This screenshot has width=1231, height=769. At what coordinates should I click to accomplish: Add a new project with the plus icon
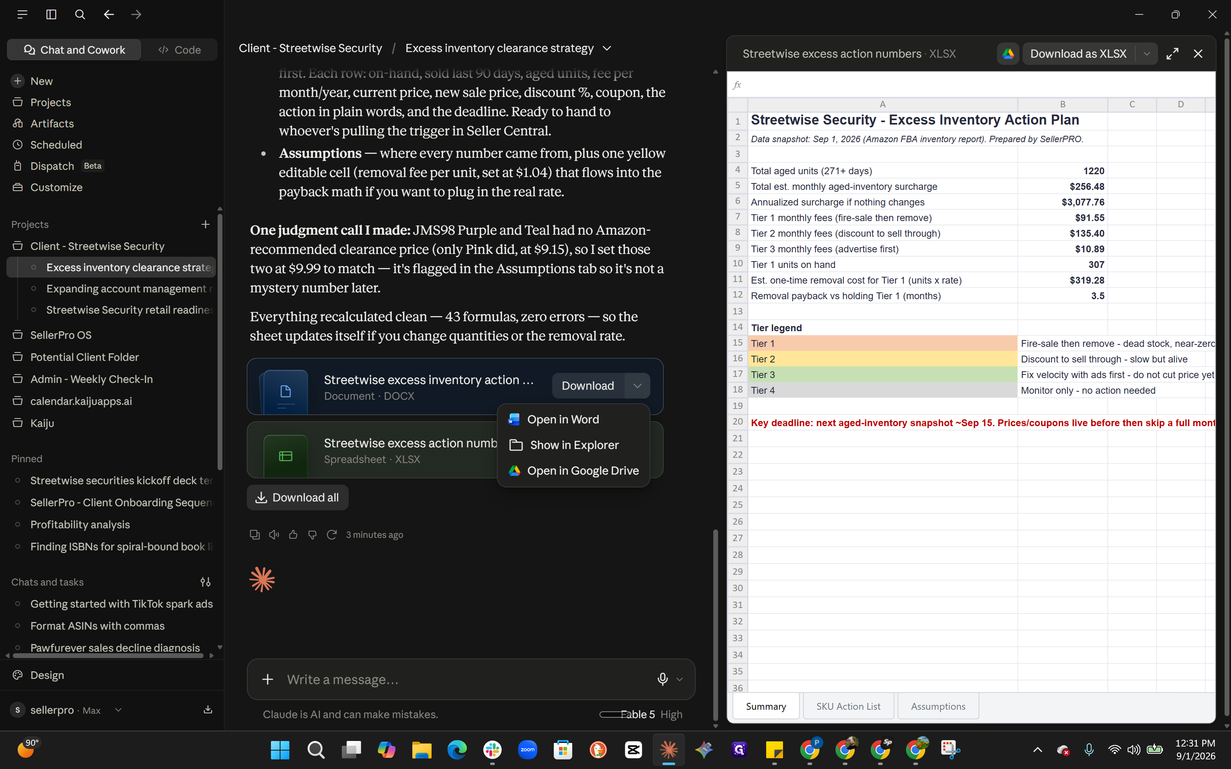(x=206, y=224)
